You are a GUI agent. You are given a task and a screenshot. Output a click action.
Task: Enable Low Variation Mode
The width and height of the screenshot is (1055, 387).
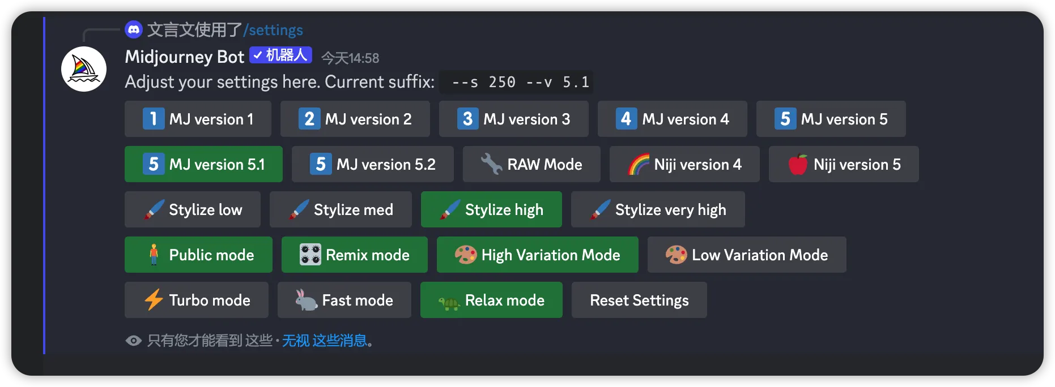click(747, 255)
